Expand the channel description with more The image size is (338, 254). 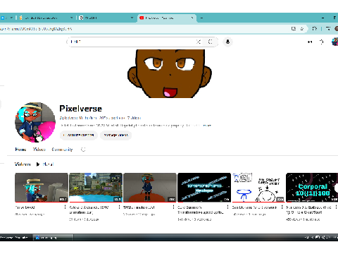(x=207, y=126)
